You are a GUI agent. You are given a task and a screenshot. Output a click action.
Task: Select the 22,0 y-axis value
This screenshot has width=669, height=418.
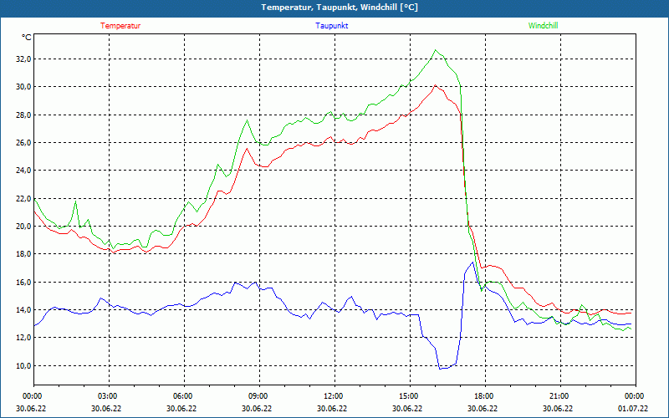23,198
